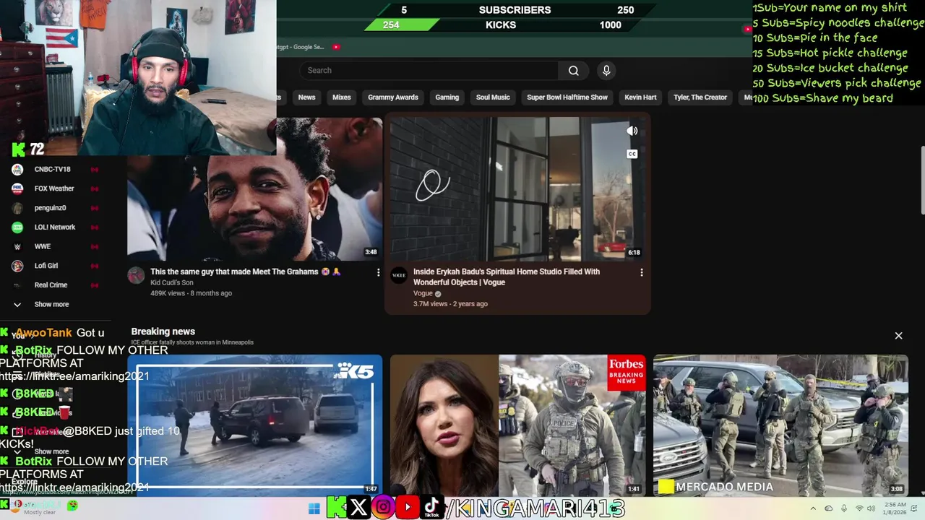925x520 pixels.
Task: Click live indicator next to FOX Weather
Action: (94, 188)
